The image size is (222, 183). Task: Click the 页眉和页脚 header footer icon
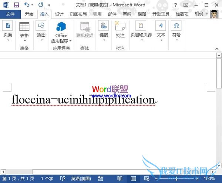point(141,26)
